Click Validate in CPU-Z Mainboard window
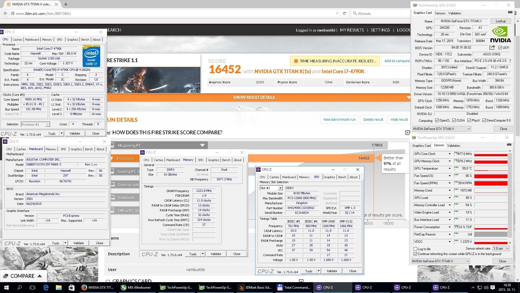Screen dimensions: 520x293 78,243
